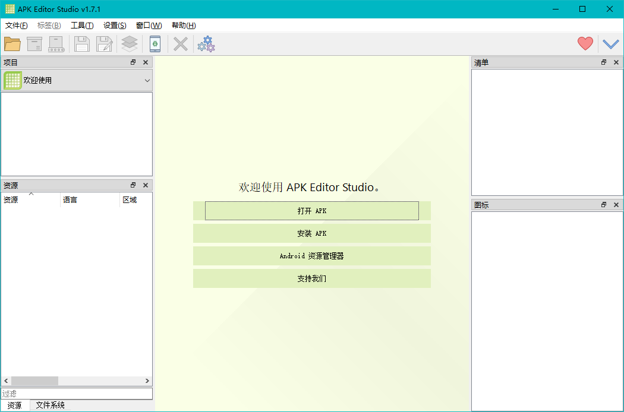Select the 资源 tab at the bottom
Viewport: 624px width, 412px height.
pos(15,405)
